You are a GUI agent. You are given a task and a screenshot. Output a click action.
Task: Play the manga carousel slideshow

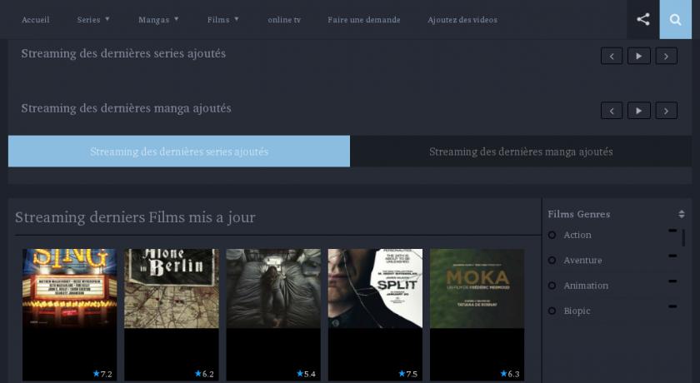point(639,111)
